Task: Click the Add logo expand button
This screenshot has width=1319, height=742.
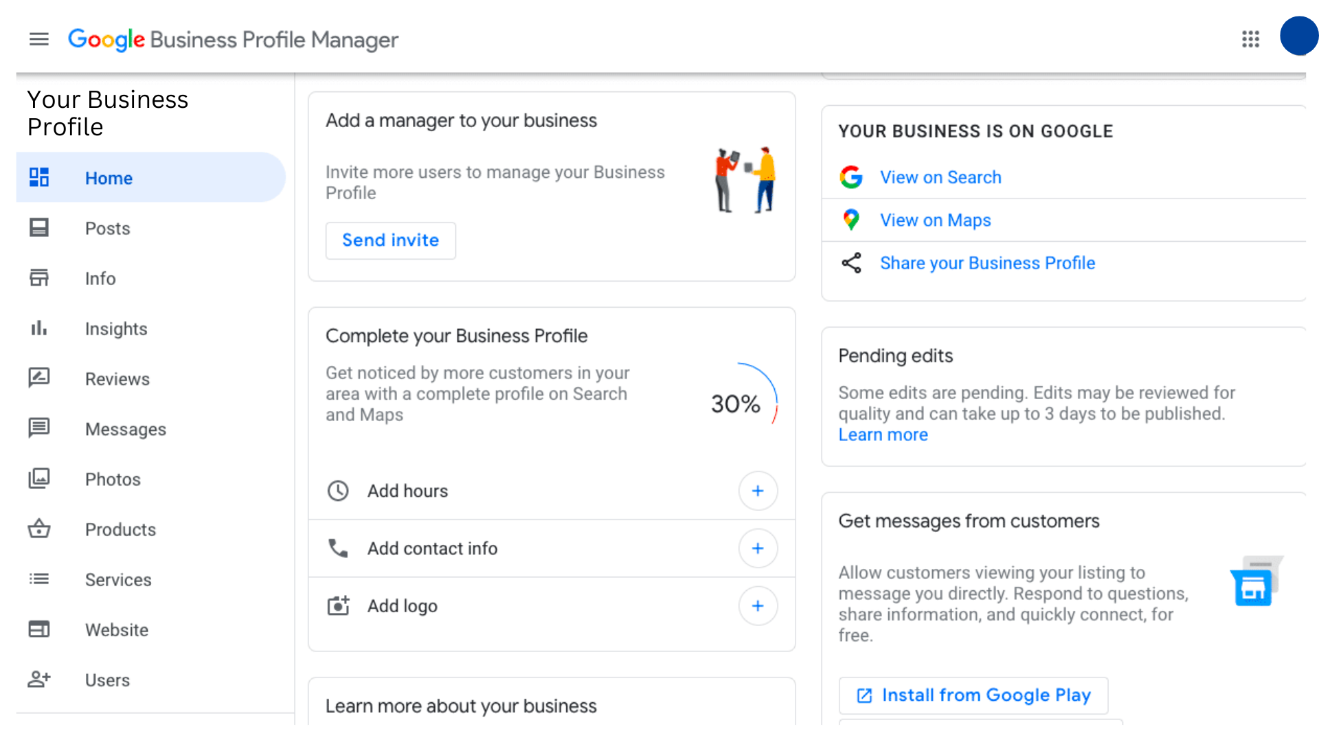Action: (757, 606)
